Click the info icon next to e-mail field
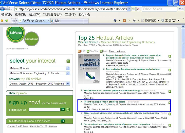The width and height of the screenshot is (185, 133). (x=68, y=109)
